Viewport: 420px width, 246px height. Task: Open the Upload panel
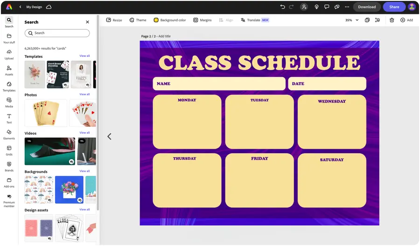9,55
